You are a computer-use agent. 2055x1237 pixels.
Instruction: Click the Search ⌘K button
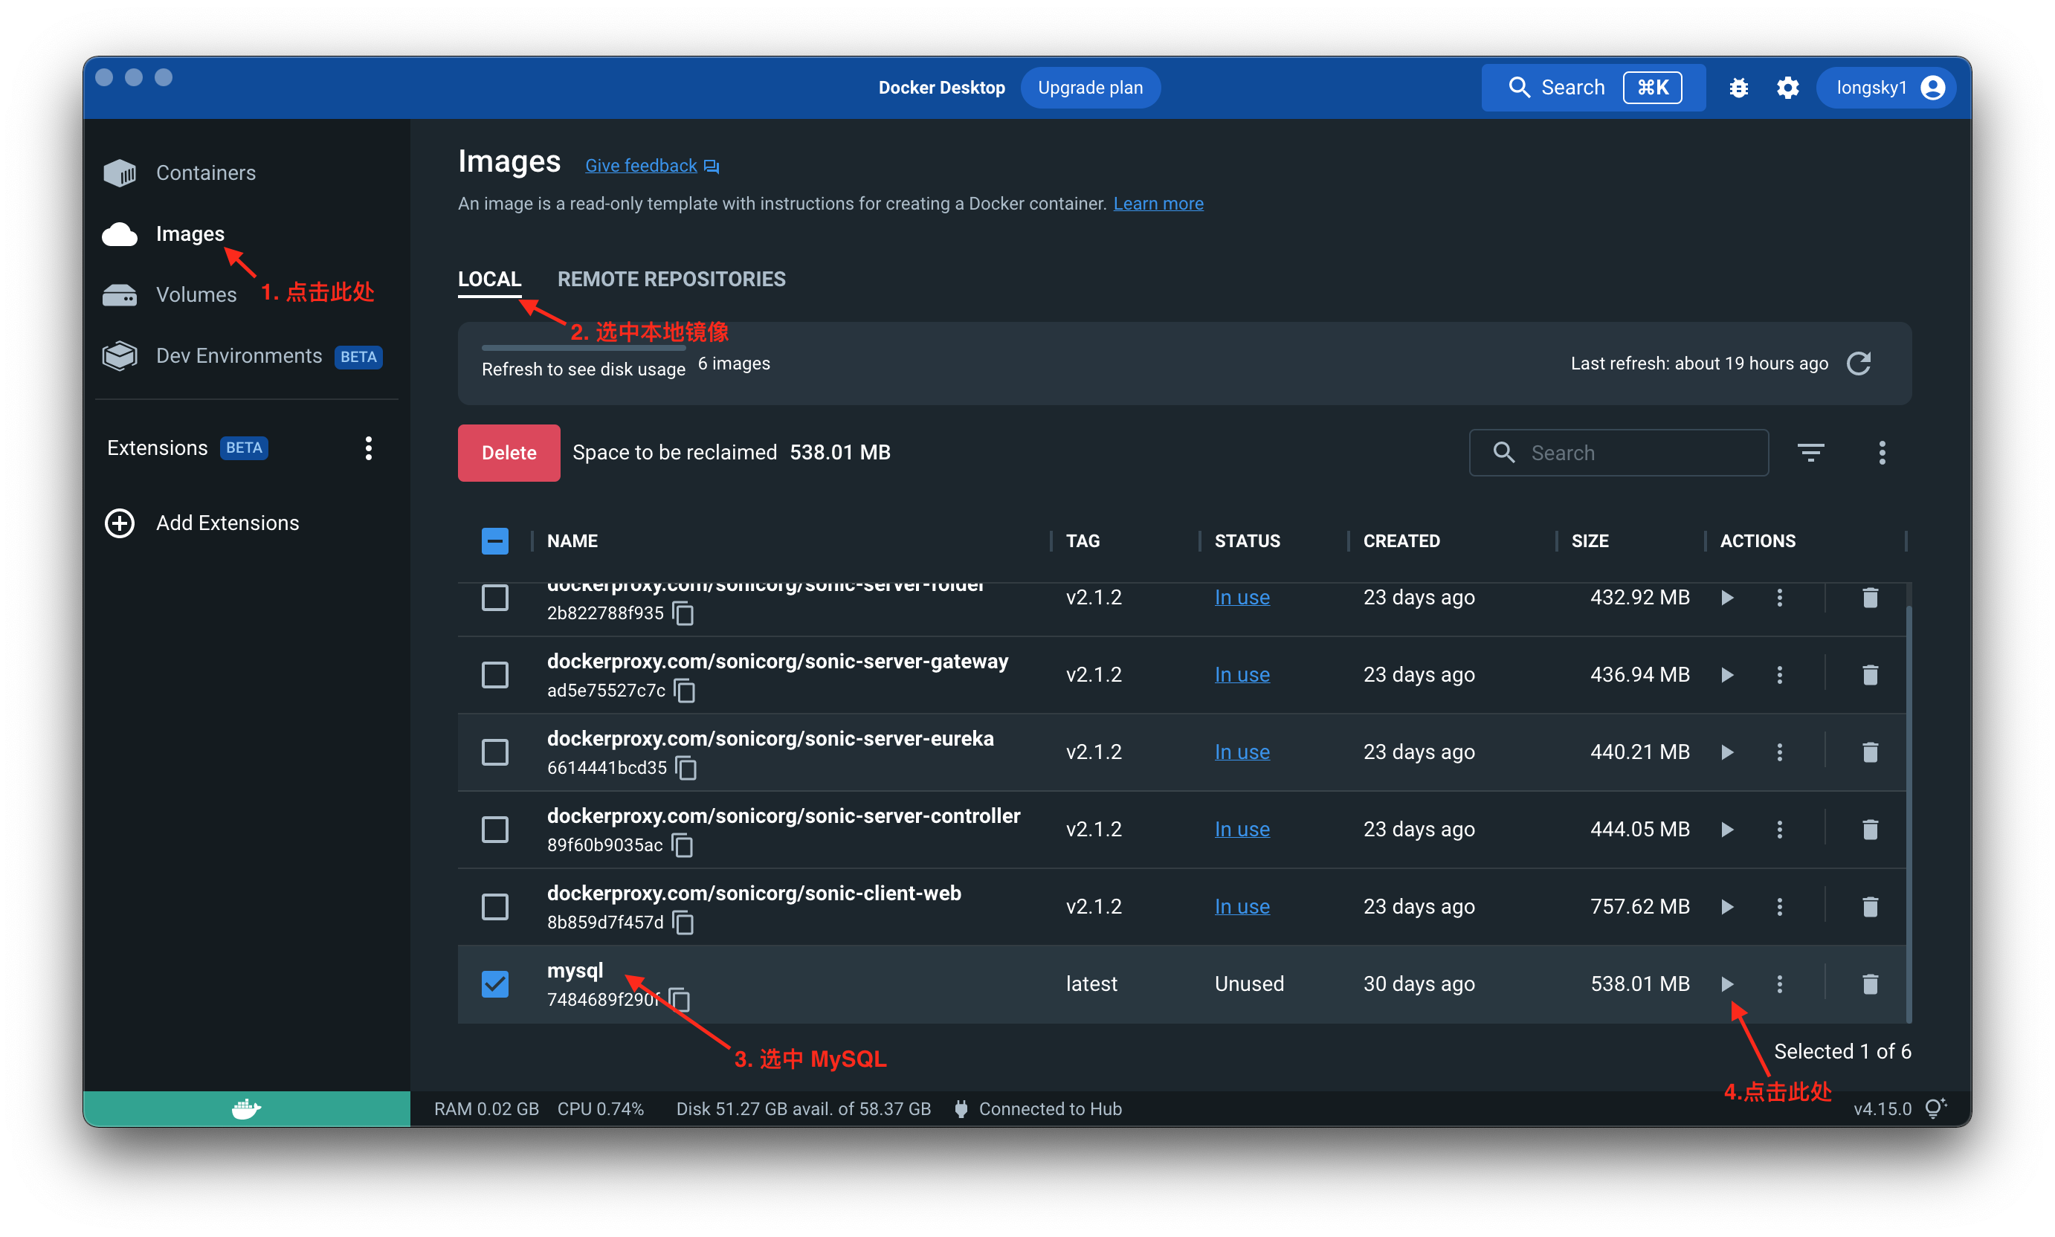click(x=1593, y=88)
